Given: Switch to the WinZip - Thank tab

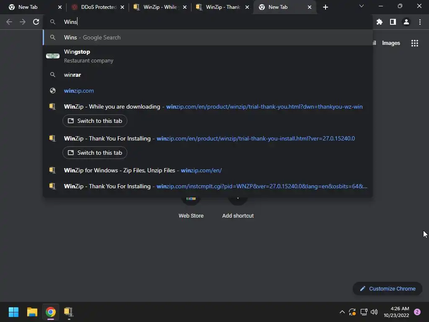Looking at the screenshot, I should (223, 7).
